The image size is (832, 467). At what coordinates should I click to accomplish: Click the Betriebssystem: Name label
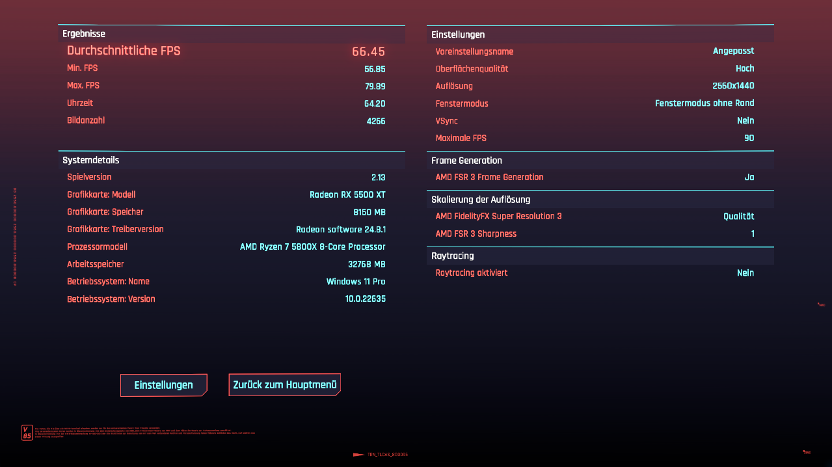pos(108,282)
